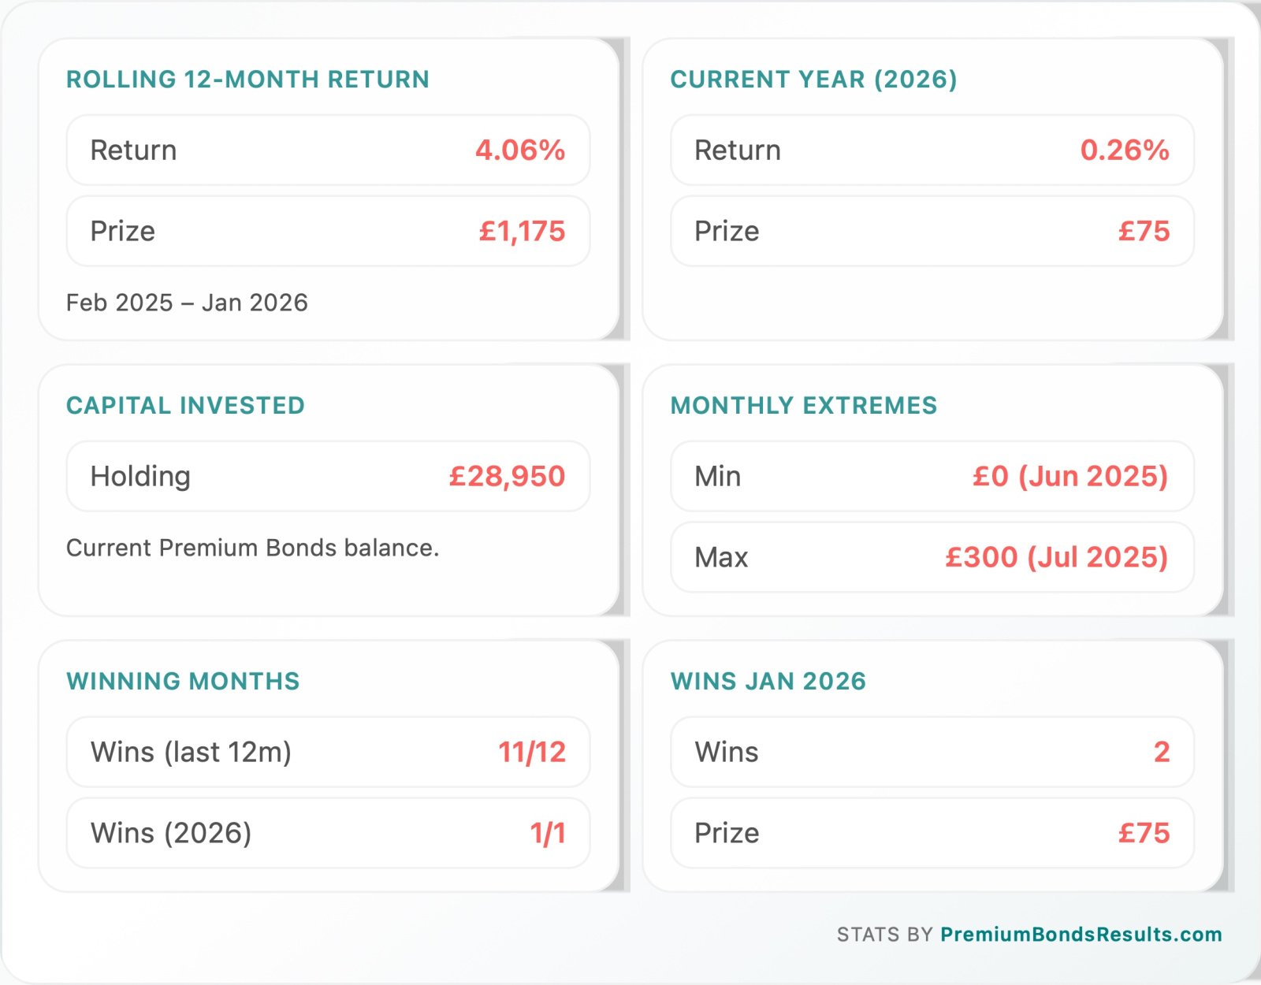The width and height of the screenshot is (1261, 985).
Task: Click the Prize row under Wins Jan 2026
Action: tap(932, 834)
